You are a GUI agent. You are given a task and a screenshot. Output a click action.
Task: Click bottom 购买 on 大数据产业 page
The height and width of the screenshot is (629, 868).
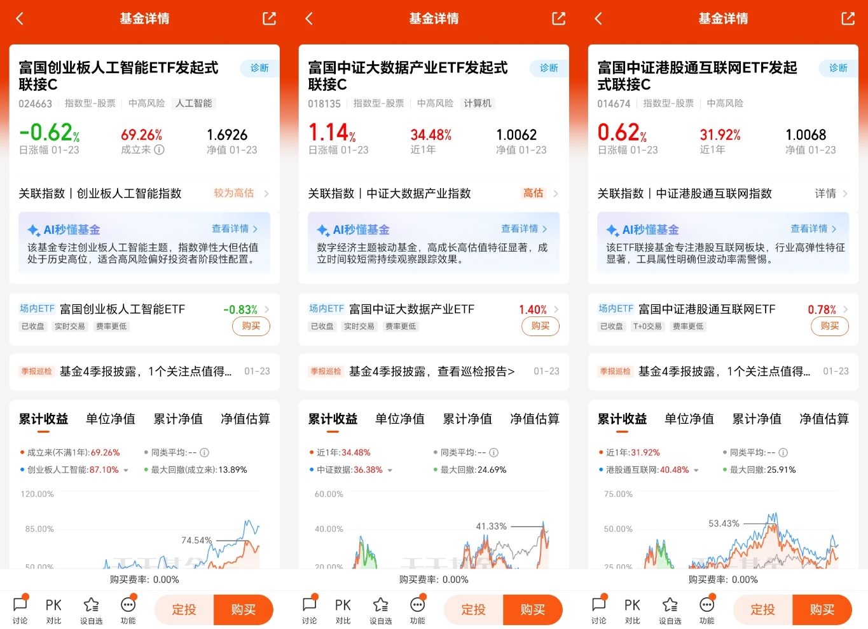[x=533, y=610]
